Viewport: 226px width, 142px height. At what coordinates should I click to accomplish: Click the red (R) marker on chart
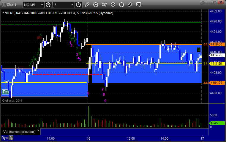point(39,38)
